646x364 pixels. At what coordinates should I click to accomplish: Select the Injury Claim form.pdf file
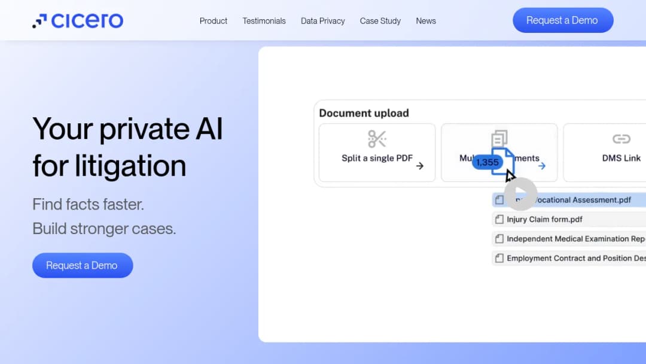point(569,219)
